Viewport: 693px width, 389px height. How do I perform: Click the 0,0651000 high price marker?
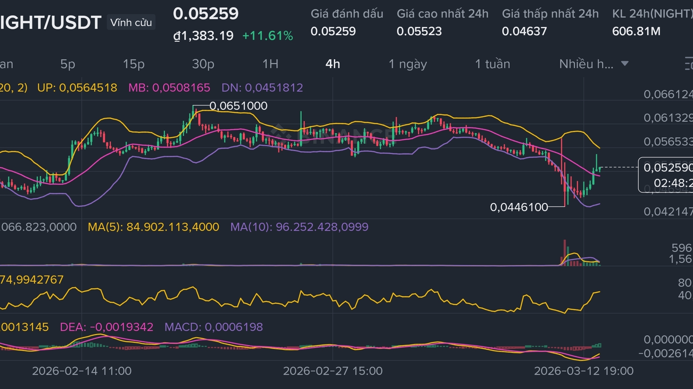click(238, 106)
